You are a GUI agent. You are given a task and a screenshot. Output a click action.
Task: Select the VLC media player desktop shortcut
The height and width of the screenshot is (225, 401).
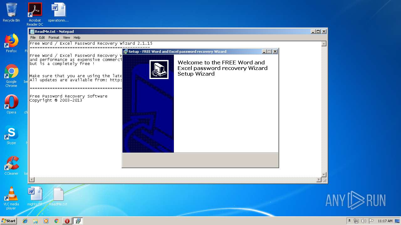click(x=11, y=198)
